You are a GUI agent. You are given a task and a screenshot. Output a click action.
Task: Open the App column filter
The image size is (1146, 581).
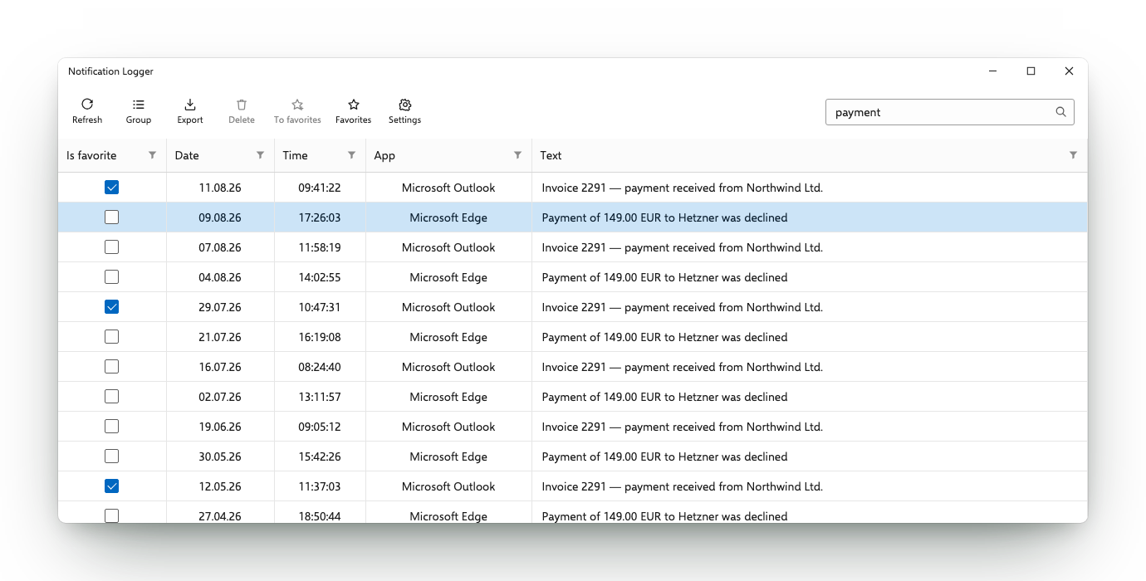click(x=517, y=155)
